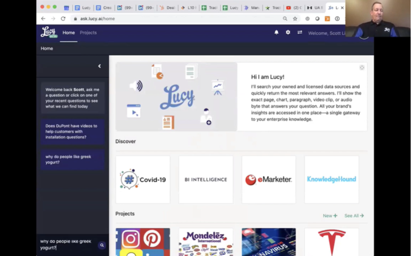Open the notifications bell icon

tap(276, 32)
